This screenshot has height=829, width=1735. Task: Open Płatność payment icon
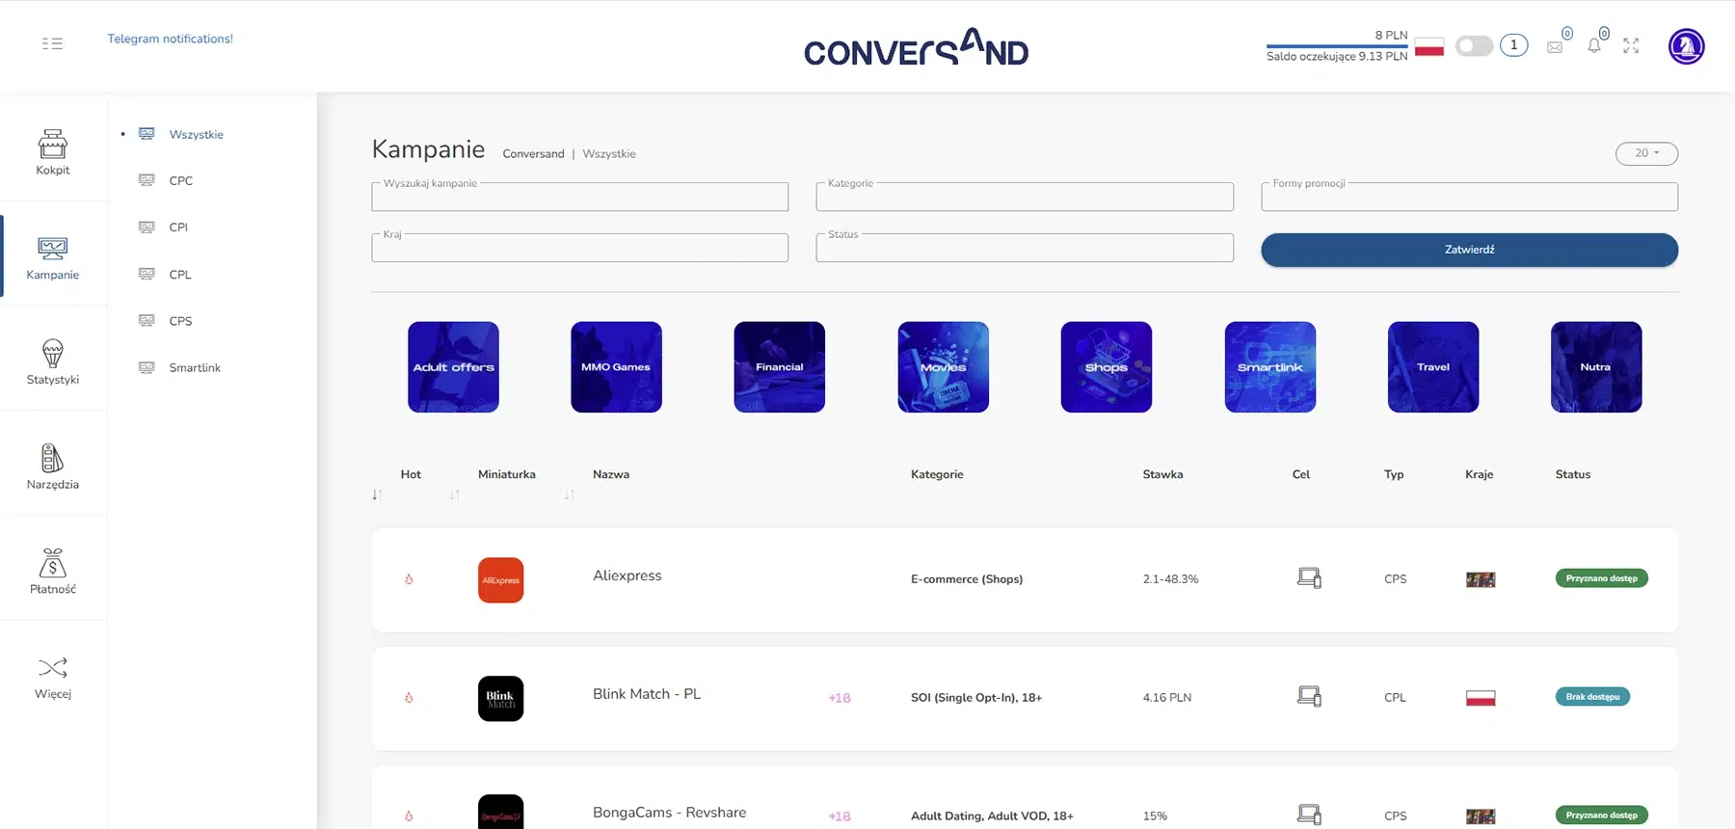click(x=53, y=562)
